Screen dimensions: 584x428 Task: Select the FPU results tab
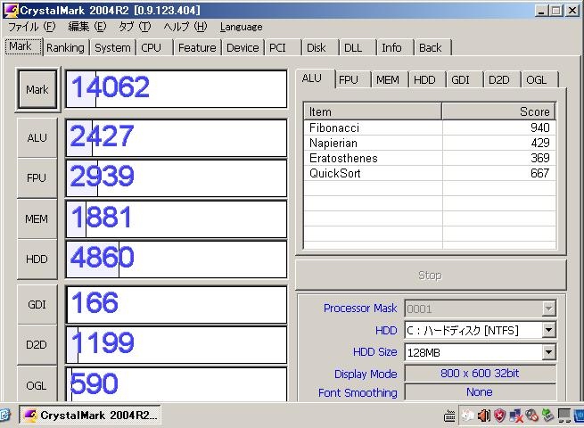tap(349, 80)
